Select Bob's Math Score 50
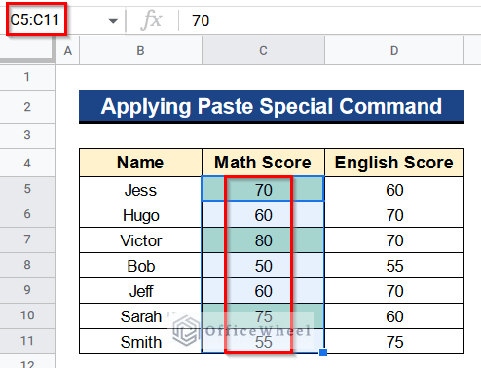The image size is (481, 368). (x=263, y=266)
